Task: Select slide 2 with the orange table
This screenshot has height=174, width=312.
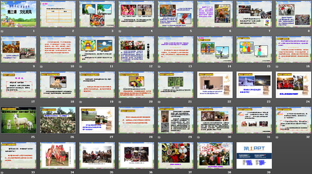Action: pyautogui.click(x=58, y=14)
